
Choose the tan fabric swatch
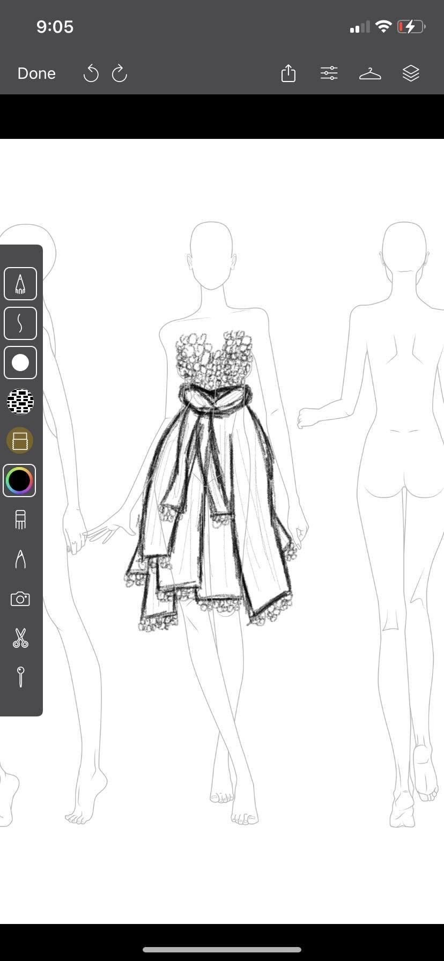pos(20,441)
